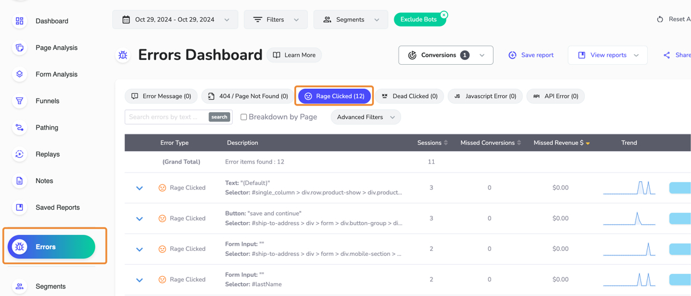Go to Form Analysis icon
The width and height of the screenshot is (691, 296).
20,74
